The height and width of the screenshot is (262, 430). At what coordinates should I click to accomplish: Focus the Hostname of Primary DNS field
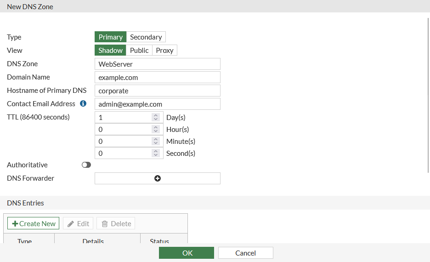click(157, 91)
